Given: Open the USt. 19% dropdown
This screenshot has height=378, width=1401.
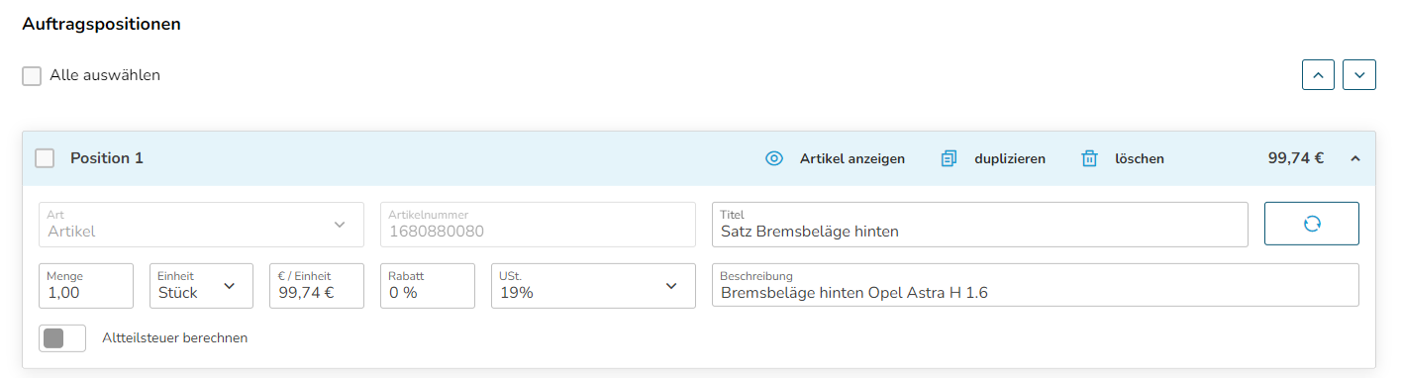Looking at the screenshot, I should 594,286.
